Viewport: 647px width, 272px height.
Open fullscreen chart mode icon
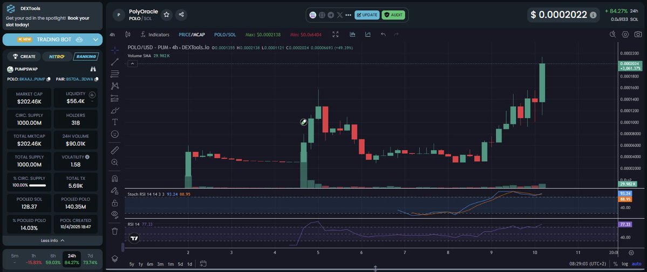[x=336, y=35]
